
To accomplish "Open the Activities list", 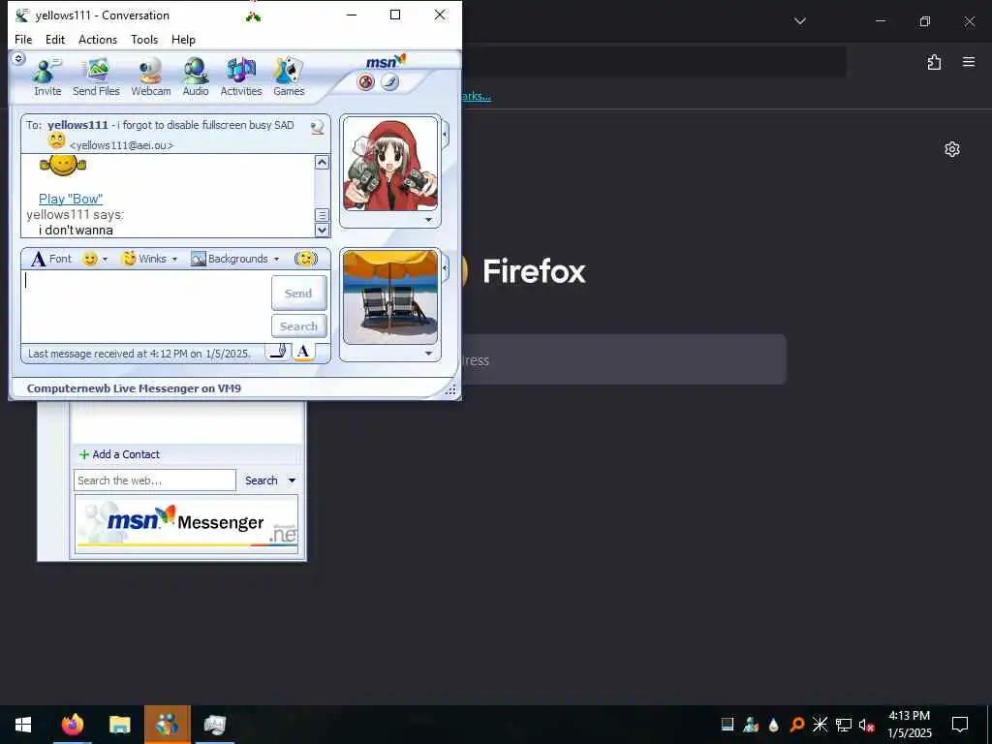I will [241, 77].
